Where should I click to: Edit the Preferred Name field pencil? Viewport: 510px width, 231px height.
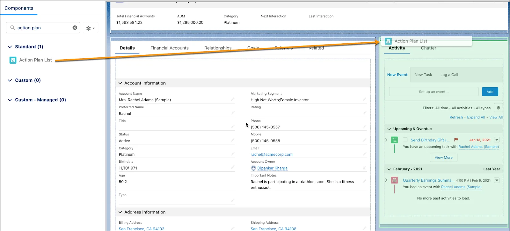click(x=233, y=113)
